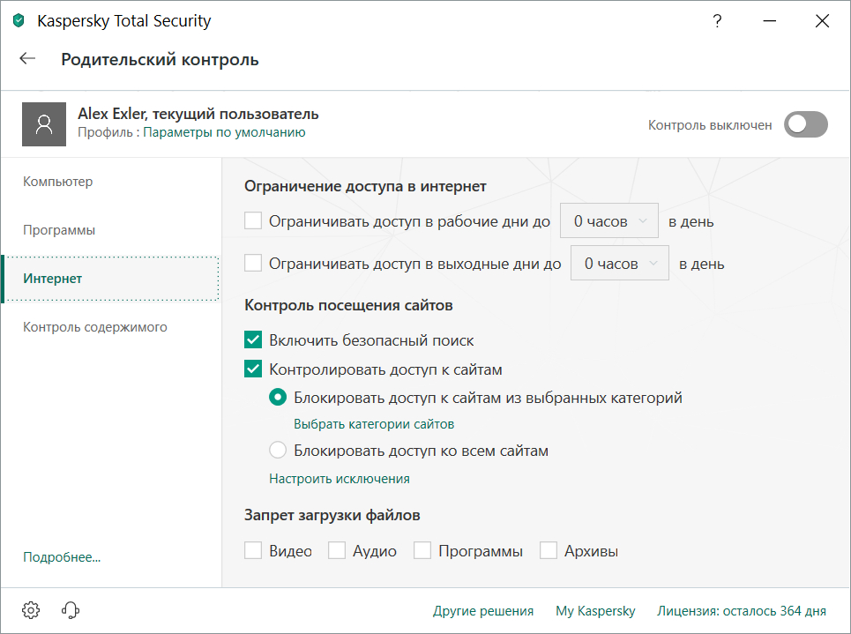Image resolution: width=851 pixels, height=634 pixels.
Task: Click the help question mark icon
Action: coord(718,21)
